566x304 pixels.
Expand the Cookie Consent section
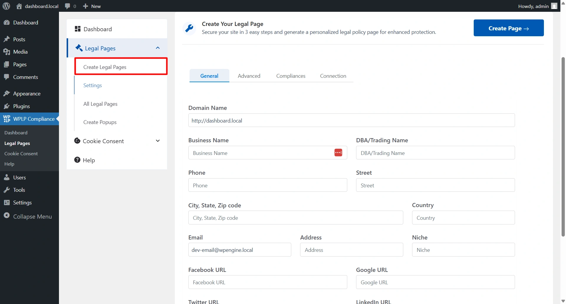click(158, 141)
